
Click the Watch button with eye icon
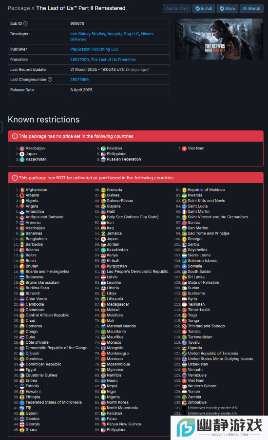pos(251,9)
